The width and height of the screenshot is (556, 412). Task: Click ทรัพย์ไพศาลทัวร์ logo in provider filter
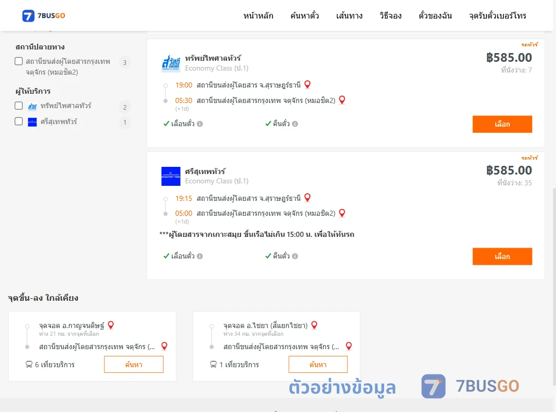tap(32, 106)
